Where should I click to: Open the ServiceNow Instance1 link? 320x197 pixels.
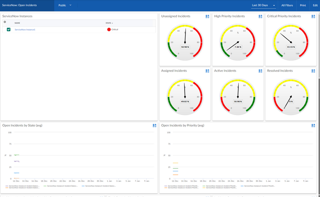25,30
